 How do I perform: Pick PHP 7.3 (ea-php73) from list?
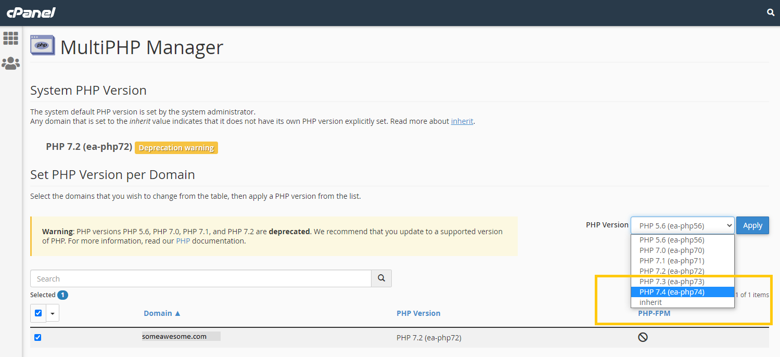[672, 282]
